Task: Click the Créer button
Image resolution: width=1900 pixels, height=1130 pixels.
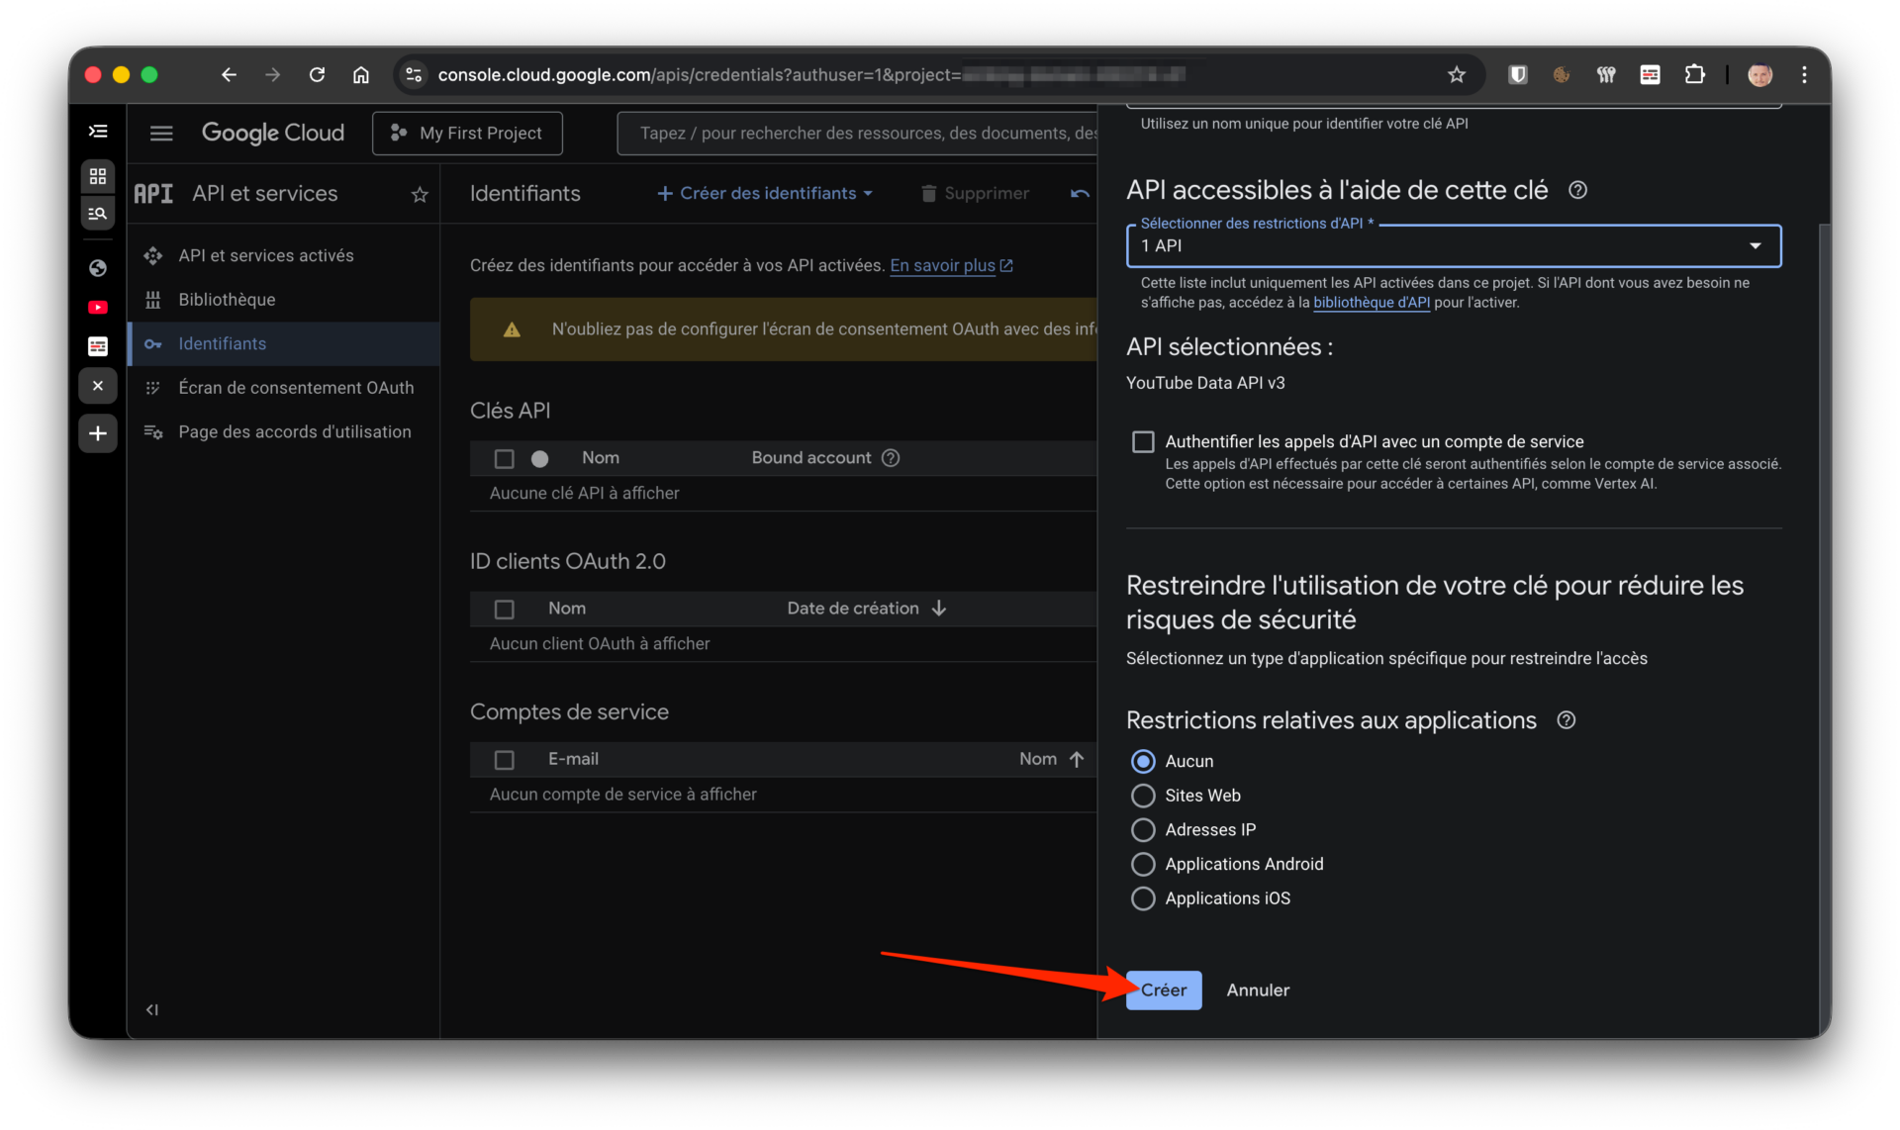Action: (1164, 989)
